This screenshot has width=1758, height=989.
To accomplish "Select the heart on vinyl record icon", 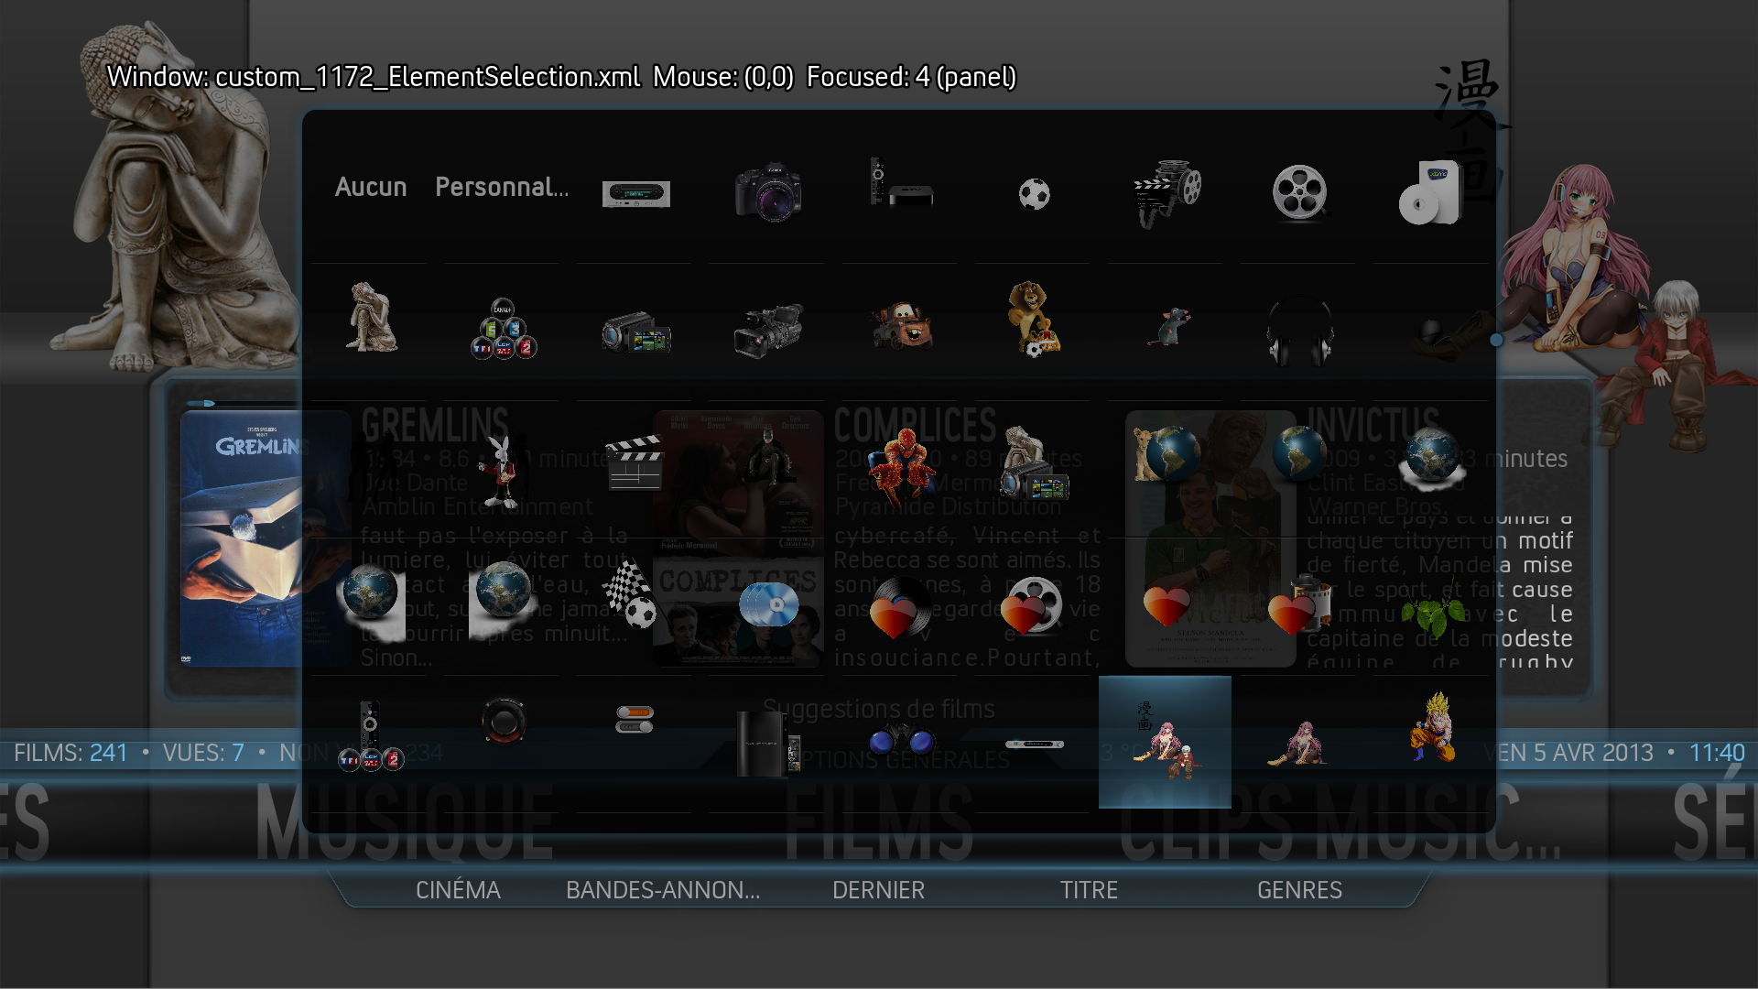I will coord(901,607).
